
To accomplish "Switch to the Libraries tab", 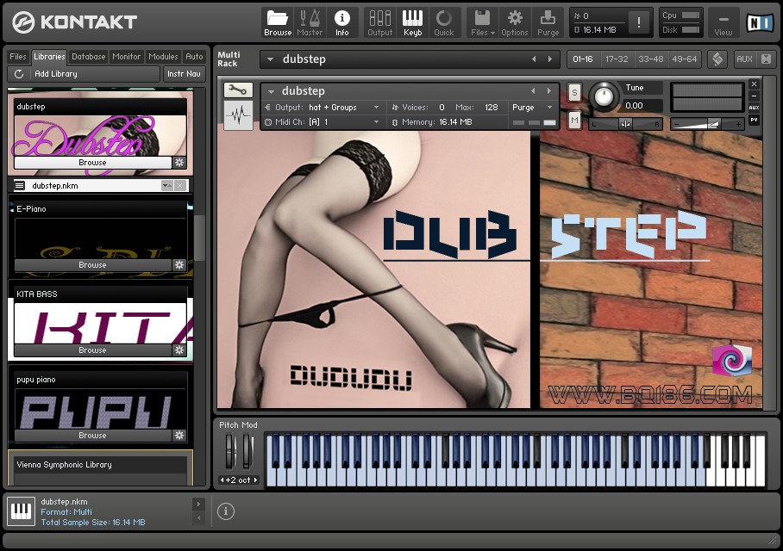I will coord(49,56).
